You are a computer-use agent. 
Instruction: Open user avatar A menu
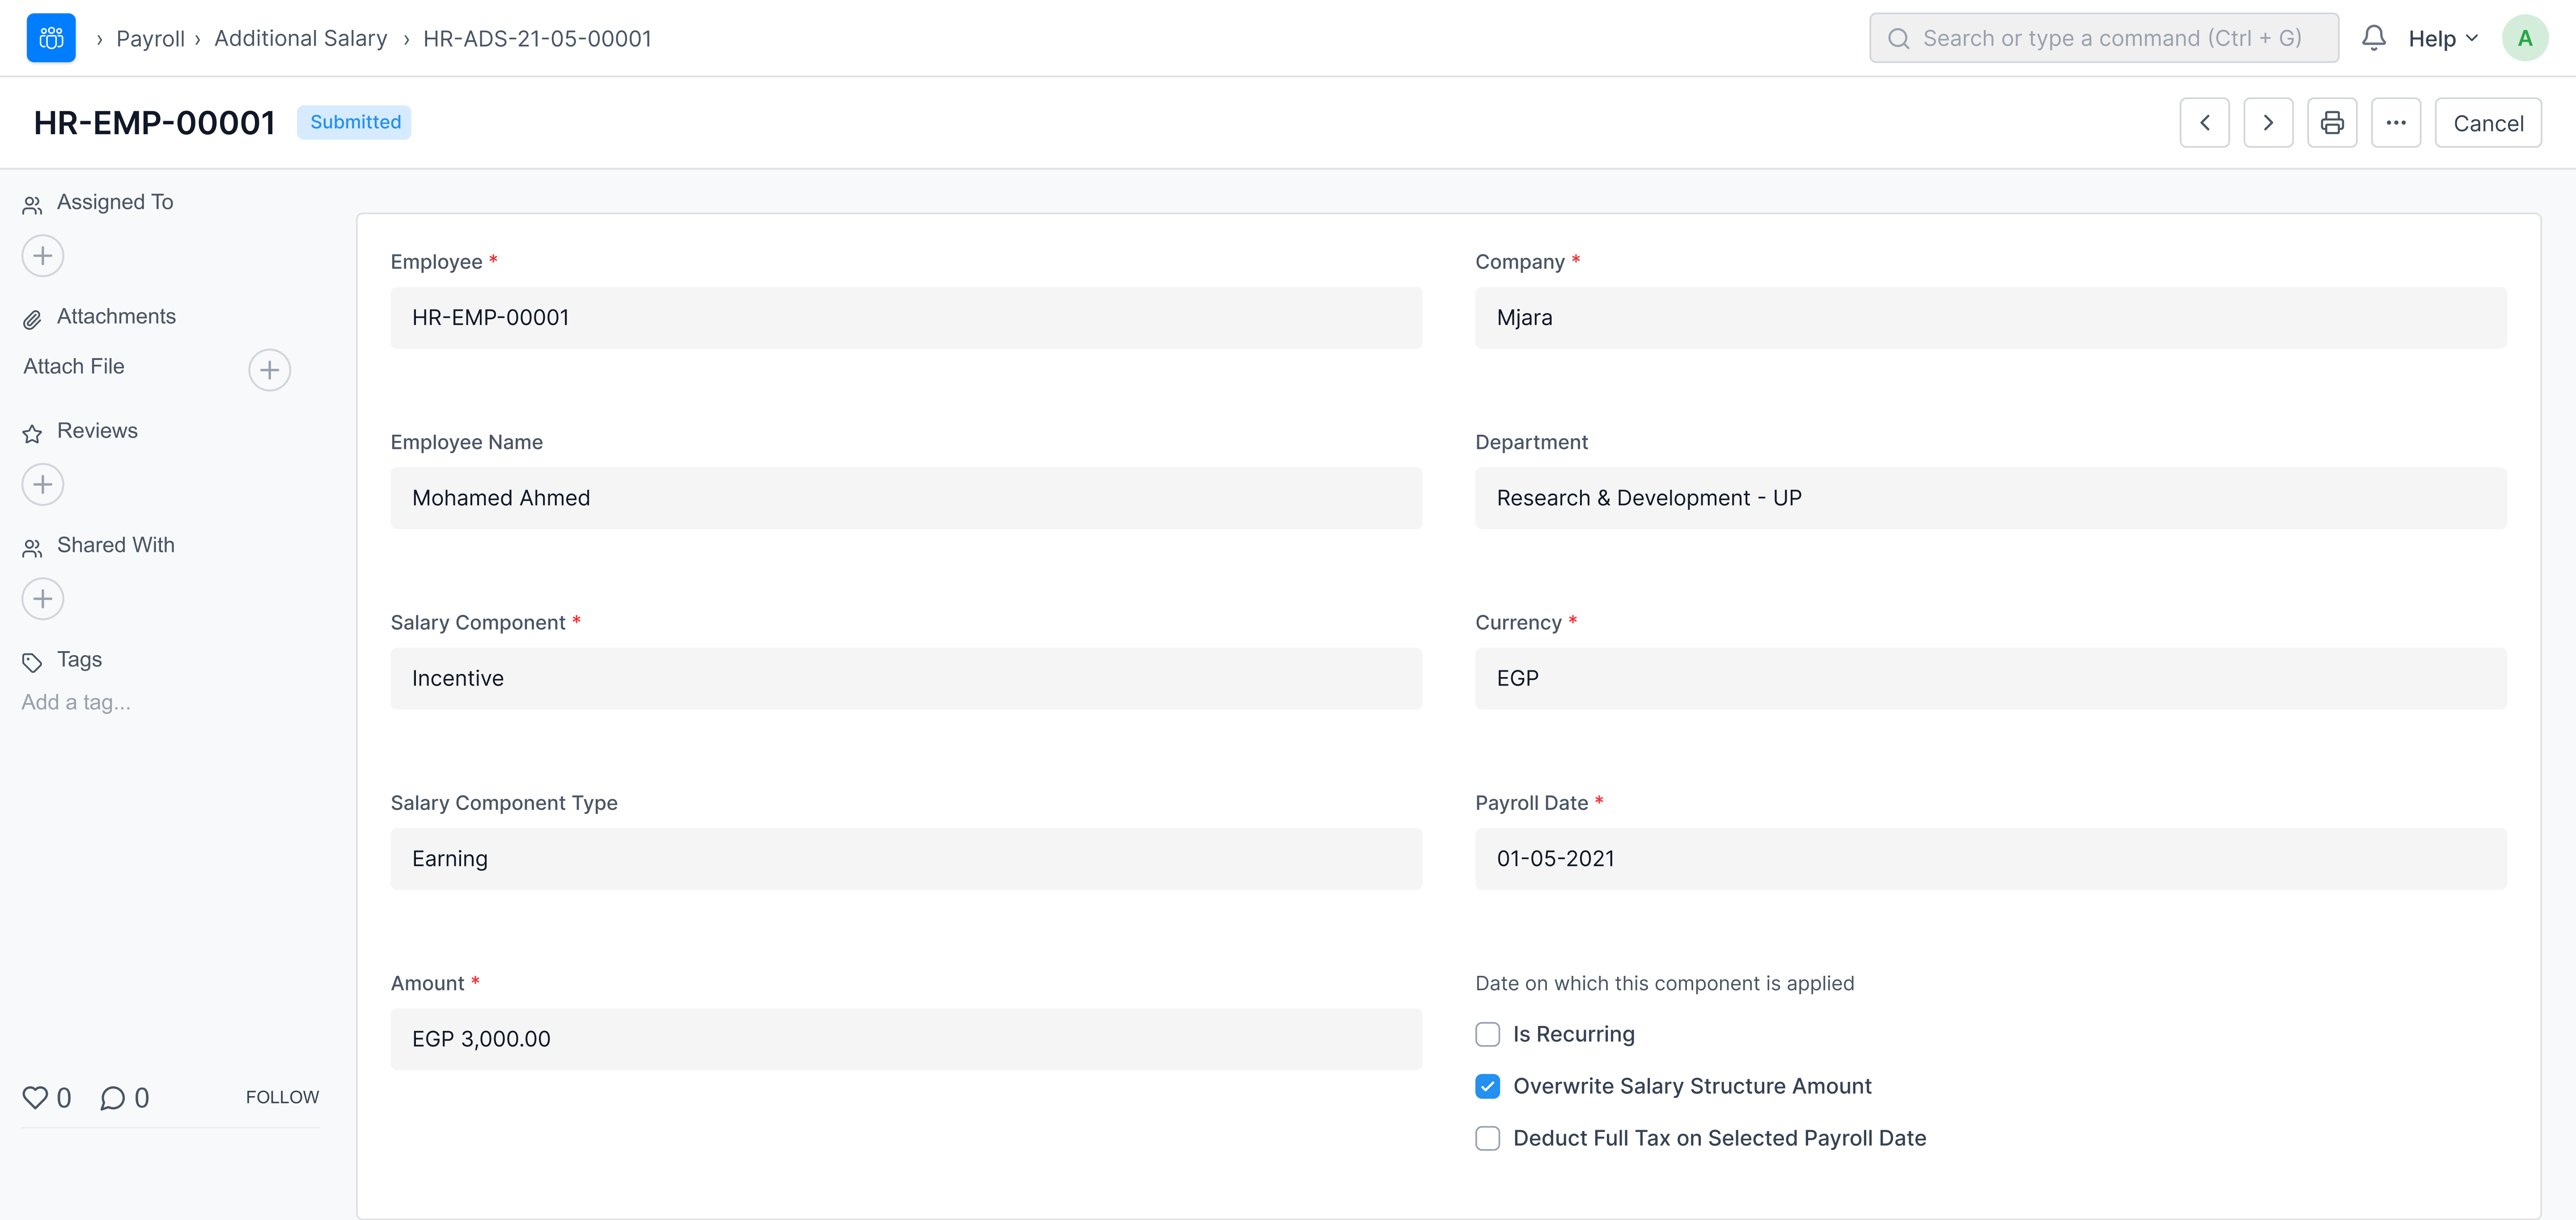2525,38
